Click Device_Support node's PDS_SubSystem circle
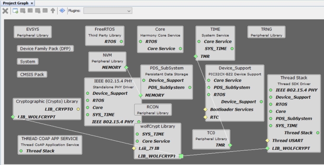The width and height of the screenshot is (324, 165). (x=209, y=87)
